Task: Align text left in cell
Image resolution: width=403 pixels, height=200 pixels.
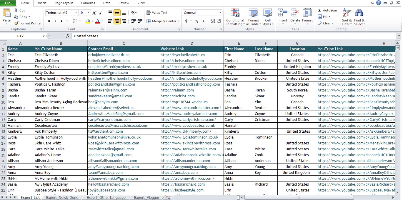Action: point(110,21)
